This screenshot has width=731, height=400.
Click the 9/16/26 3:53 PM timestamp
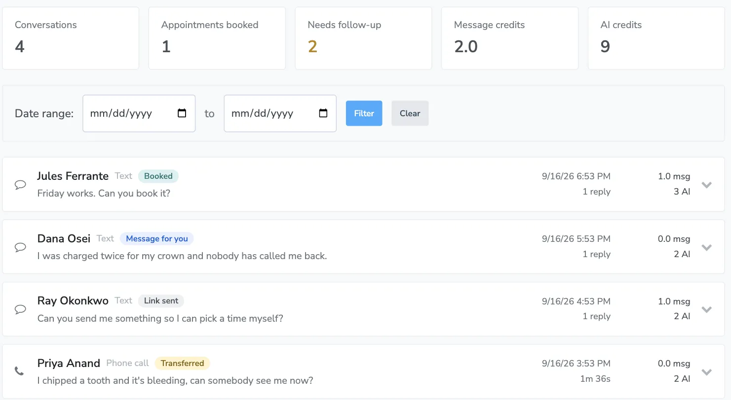tap(576, 364)
